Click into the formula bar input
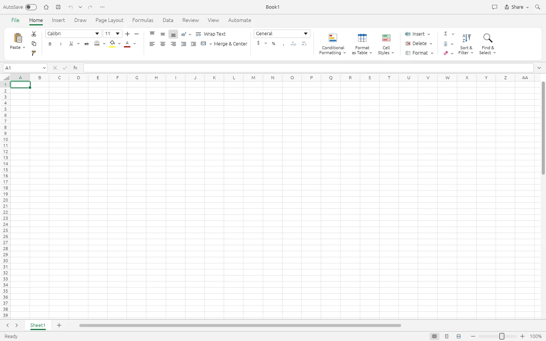 309,68
